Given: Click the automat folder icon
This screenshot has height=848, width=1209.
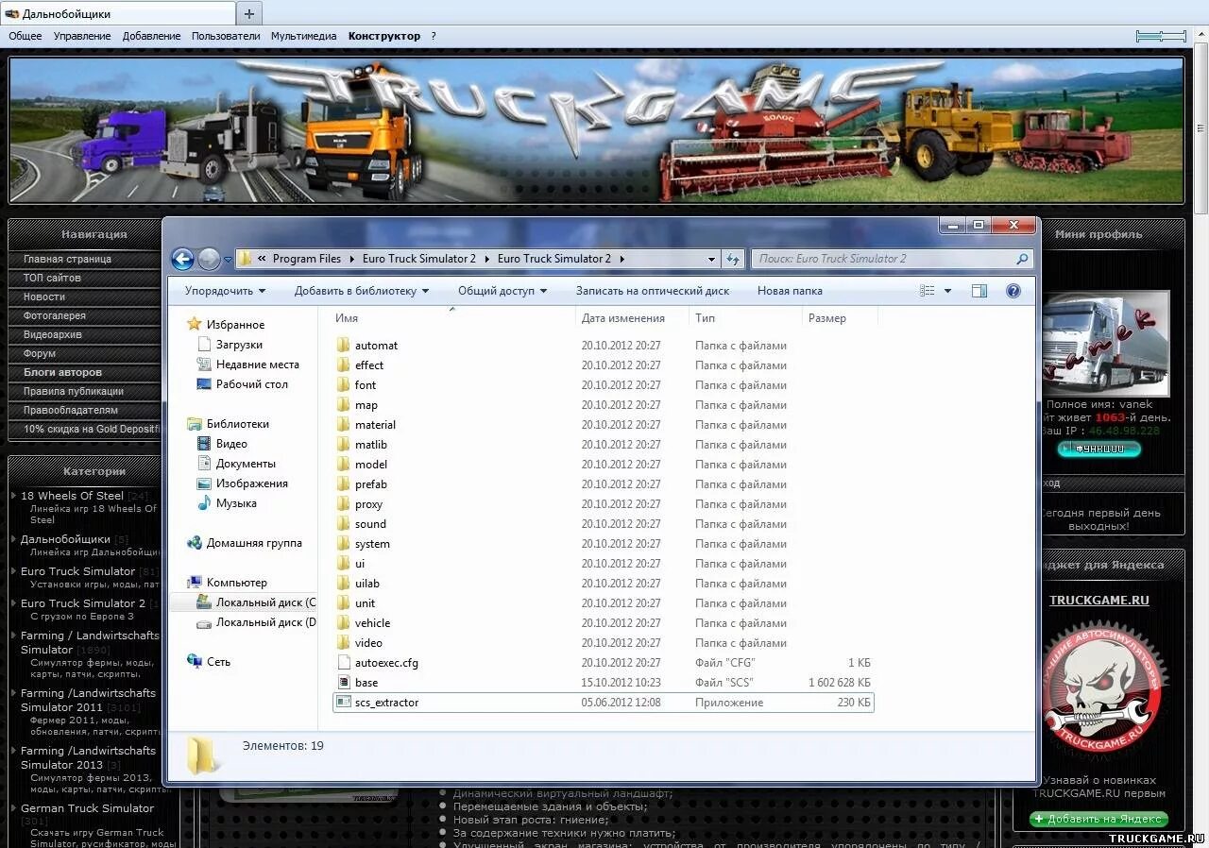Looking at the screenshot, I should [344, 346].
